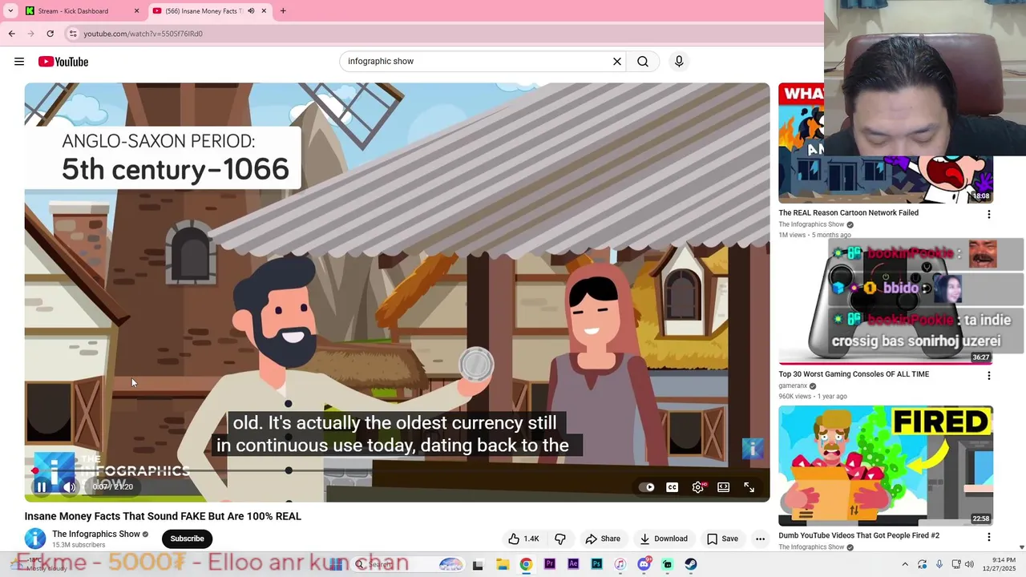Image resolution: width=1026 pixels, height=577 pixels.
Task: Open 'The REAL Reason Cartoon Network Failed' video
Action: coord(849,213)
